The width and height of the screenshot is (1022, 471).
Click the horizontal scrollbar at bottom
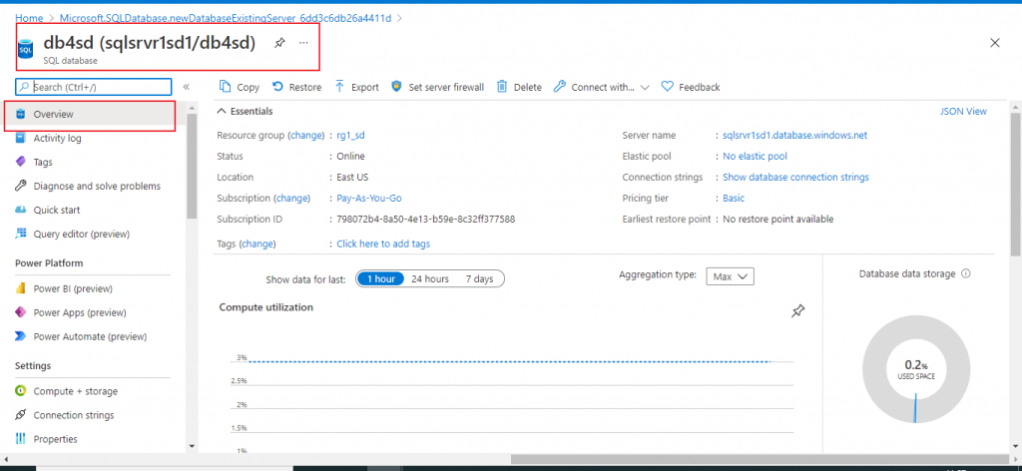pos(760,459)
